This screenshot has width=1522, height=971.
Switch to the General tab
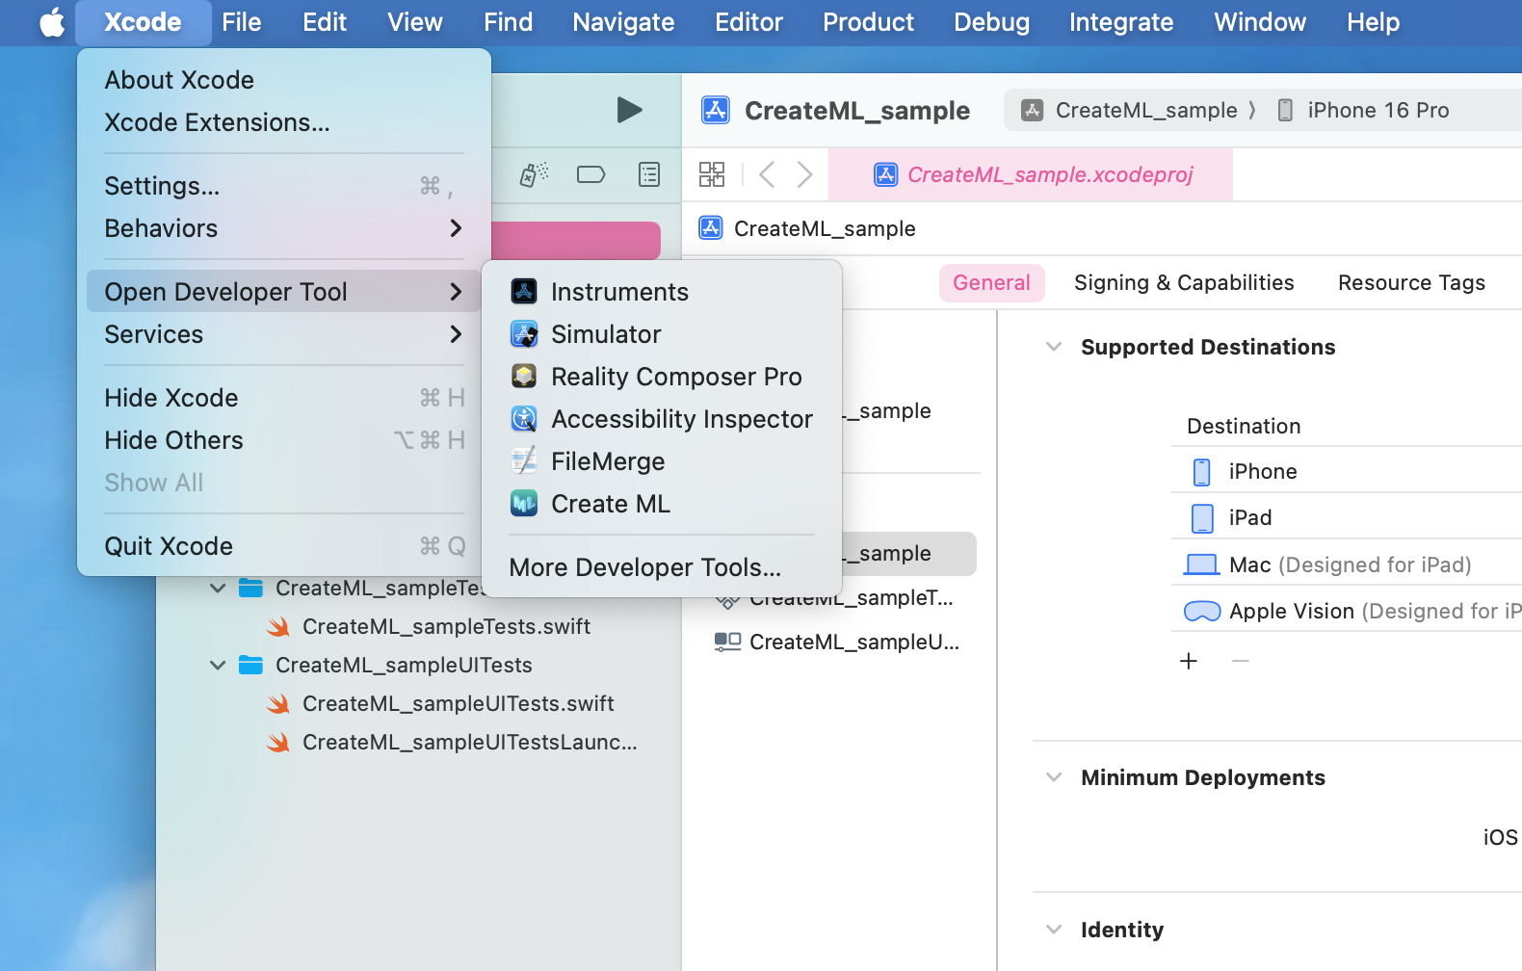tap(991, 283)
